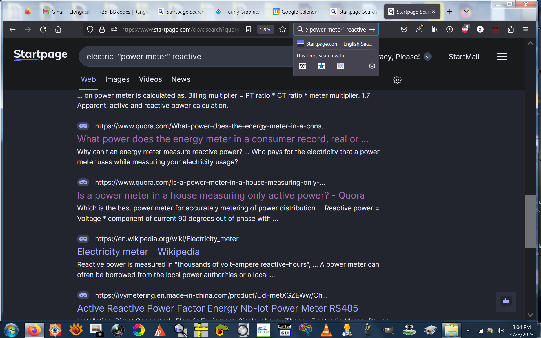Set zoom via 120% zoom indicator
This screenshot has width=541, height=338.
(x=265, y=29)
